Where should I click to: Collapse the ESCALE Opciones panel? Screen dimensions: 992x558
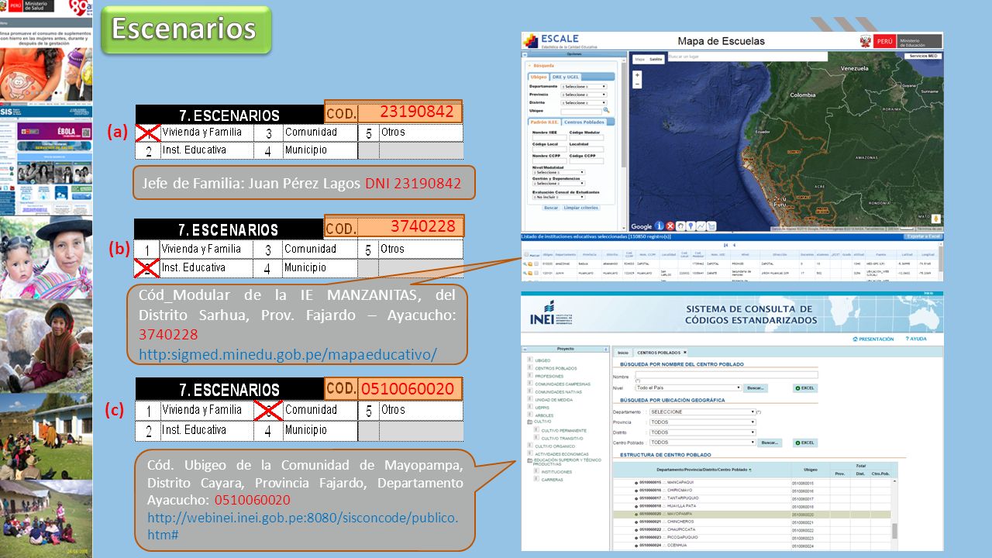click(525, 54)
